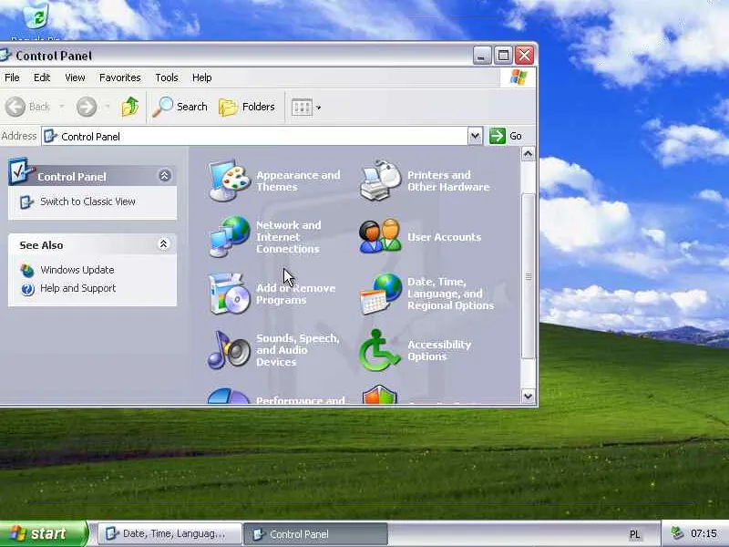Switch to Date, Time, Language taskbar window
The width and height of the screenshot is (729, 547).
click(x=170, y=533)
